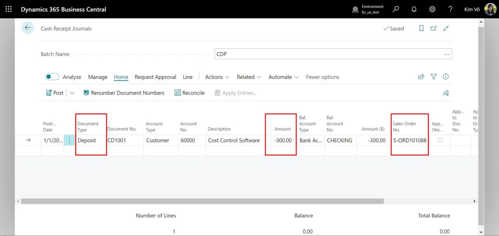Click the CHECKING bal. account cell
Image resolution: width=499 pixels, height=236 pixels.
pos(340,140)
